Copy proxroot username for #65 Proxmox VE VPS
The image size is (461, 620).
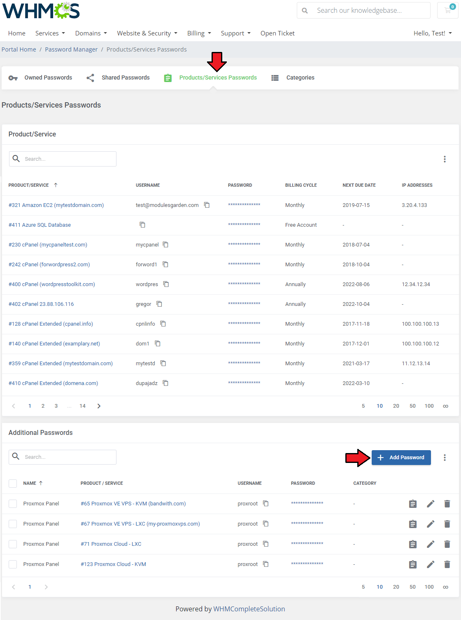pos(266,503)
